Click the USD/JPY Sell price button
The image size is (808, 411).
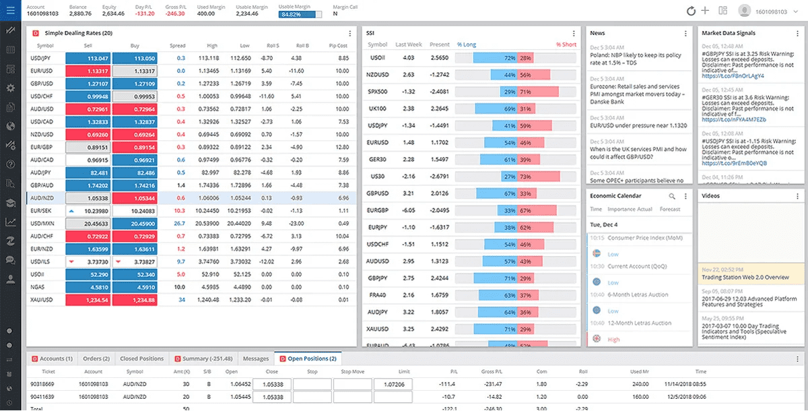[87, 59]
